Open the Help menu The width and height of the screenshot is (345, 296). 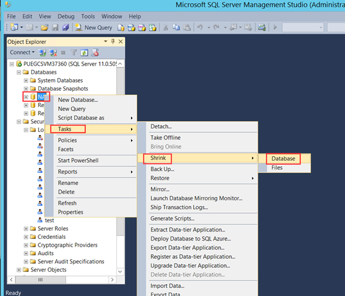pyautogui.click(x=135, y=16)
